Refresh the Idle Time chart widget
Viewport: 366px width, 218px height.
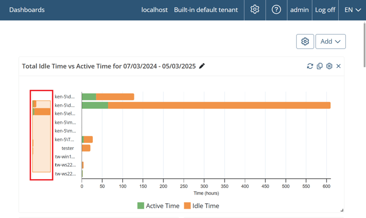tap(310, 66)
